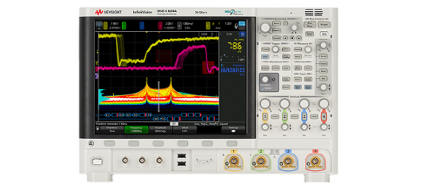Tap the blue frequency counter readout
The width and height of the screenshot is (423, 189).
(233, 70)
